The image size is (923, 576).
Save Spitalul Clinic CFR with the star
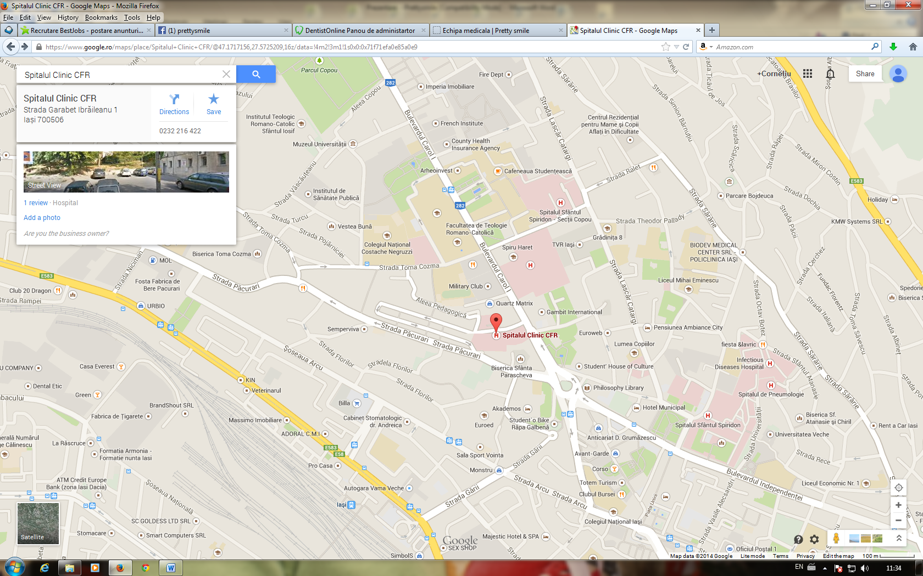click(214, 104)
